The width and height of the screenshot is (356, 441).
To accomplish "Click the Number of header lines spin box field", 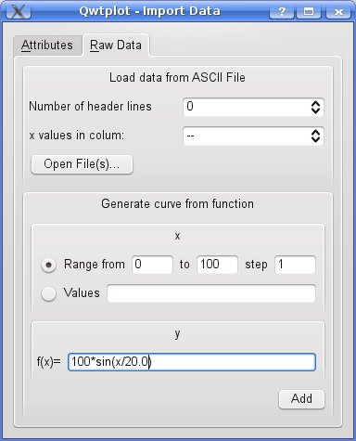I will point(253,107).
